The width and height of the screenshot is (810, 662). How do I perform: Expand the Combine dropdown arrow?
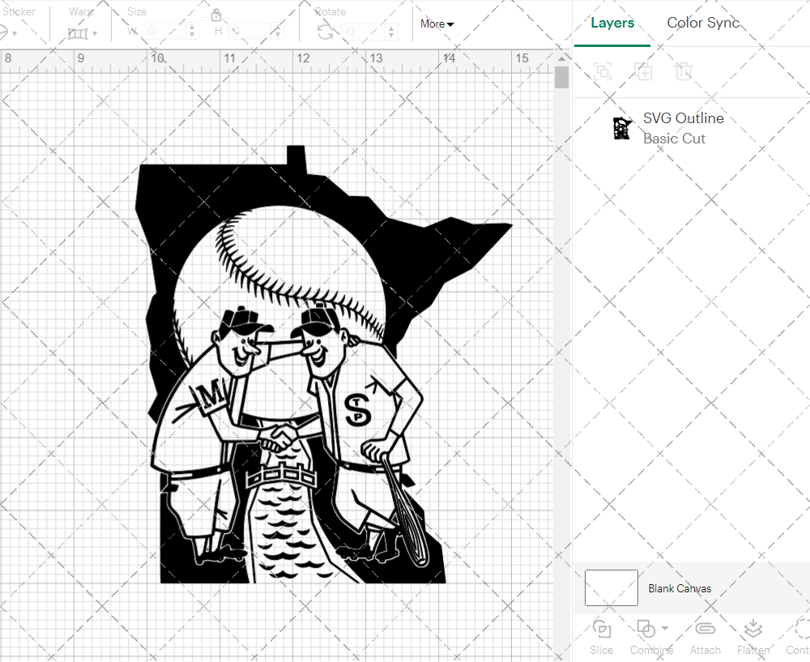tap(665, 629)
